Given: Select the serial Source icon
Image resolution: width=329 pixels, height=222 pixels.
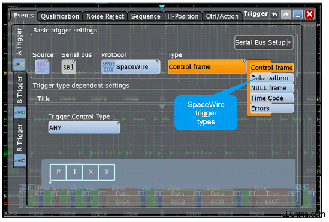Looking at the screenshot, I should point(42,67).
